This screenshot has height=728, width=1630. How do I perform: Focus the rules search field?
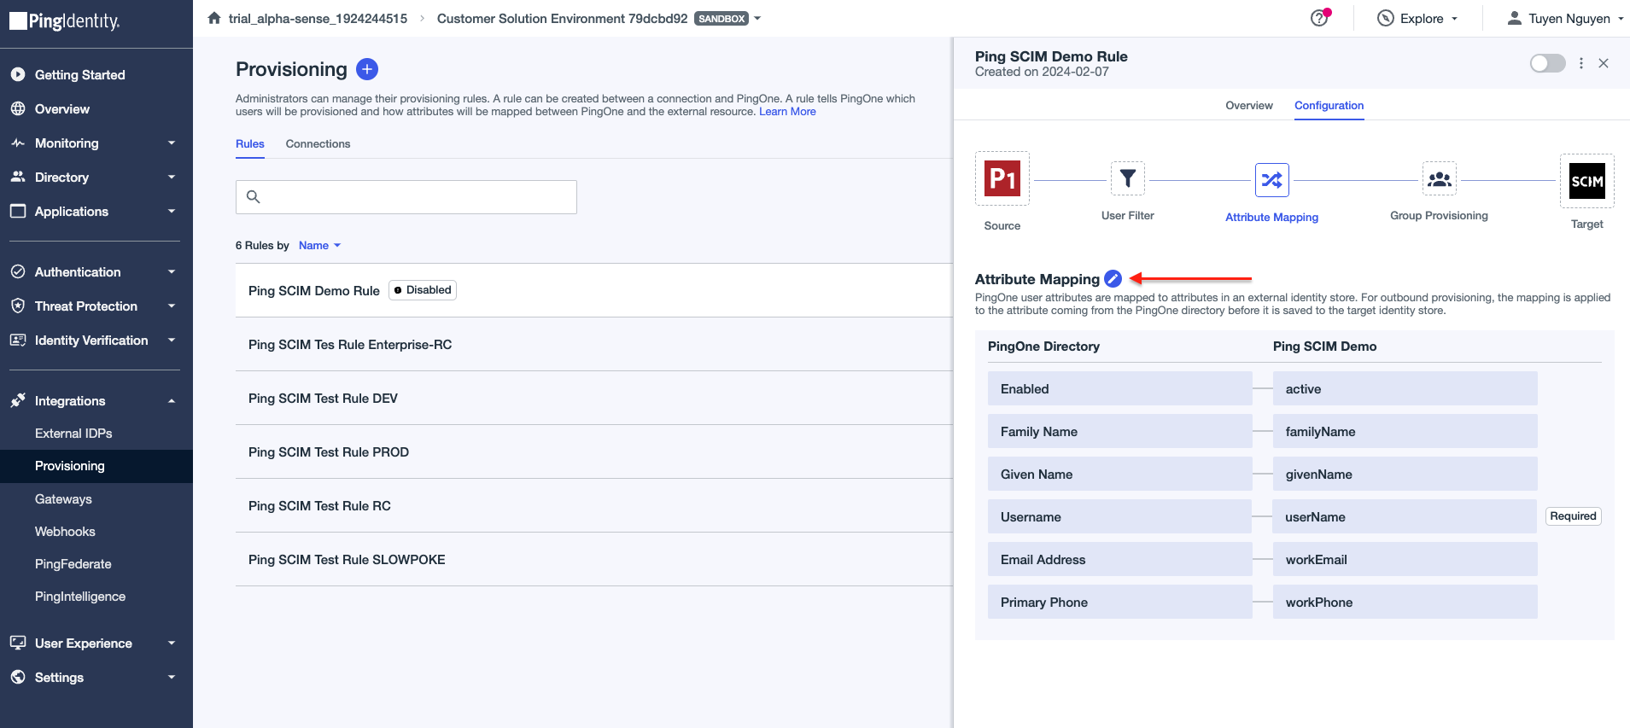[406, 197]
